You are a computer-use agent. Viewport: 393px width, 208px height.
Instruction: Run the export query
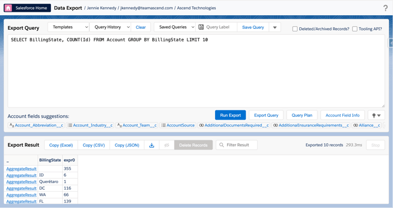[x=230, y=115]
